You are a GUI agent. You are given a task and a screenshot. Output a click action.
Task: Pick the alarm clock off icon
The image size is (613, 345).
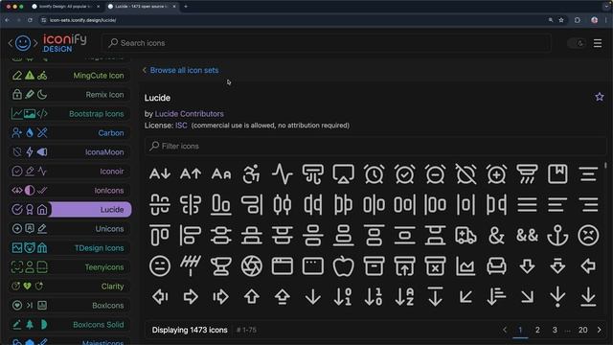pyautogui.click(x=466, y=173)
